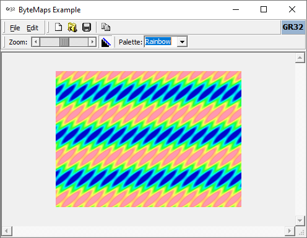
Task: Click the Gr32 title bar app icon
Action: tap(11, 9)
